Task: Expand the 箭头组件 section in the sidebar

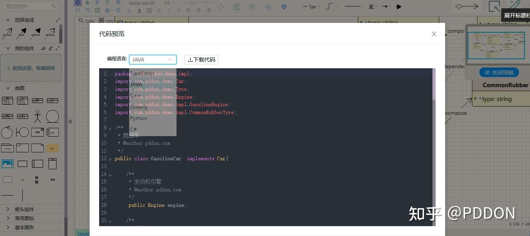Action: point(24,209)
